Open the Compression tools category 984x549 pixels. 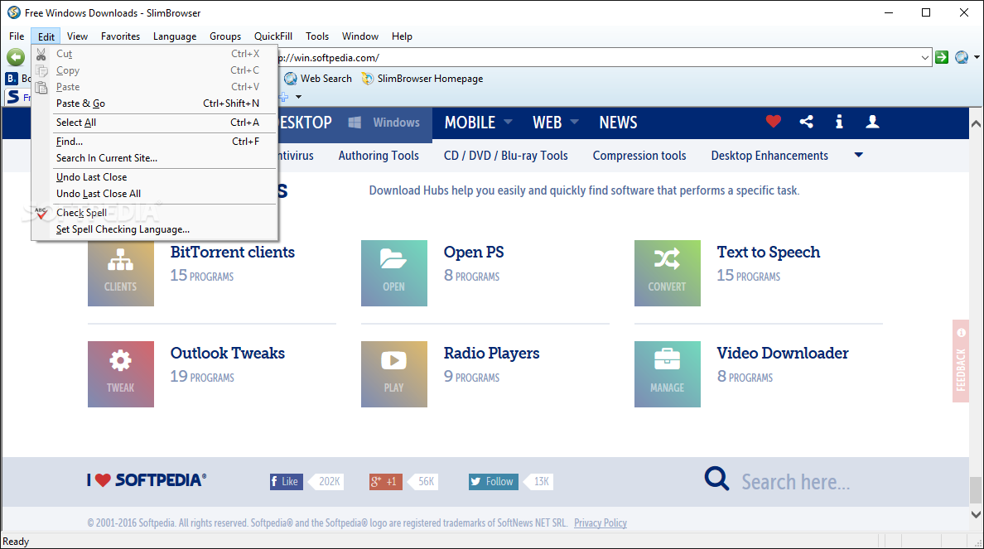pos(639,156)
